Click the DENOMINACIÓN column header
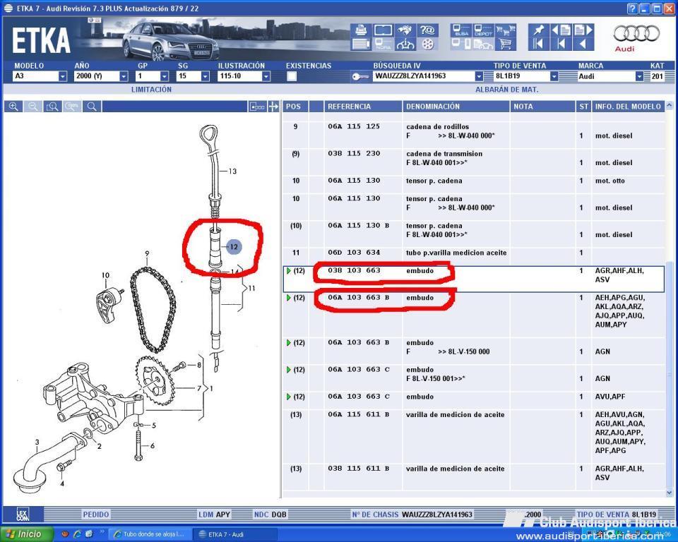Image resolution: width=678 pixels, height=542 pixels. 456,107
